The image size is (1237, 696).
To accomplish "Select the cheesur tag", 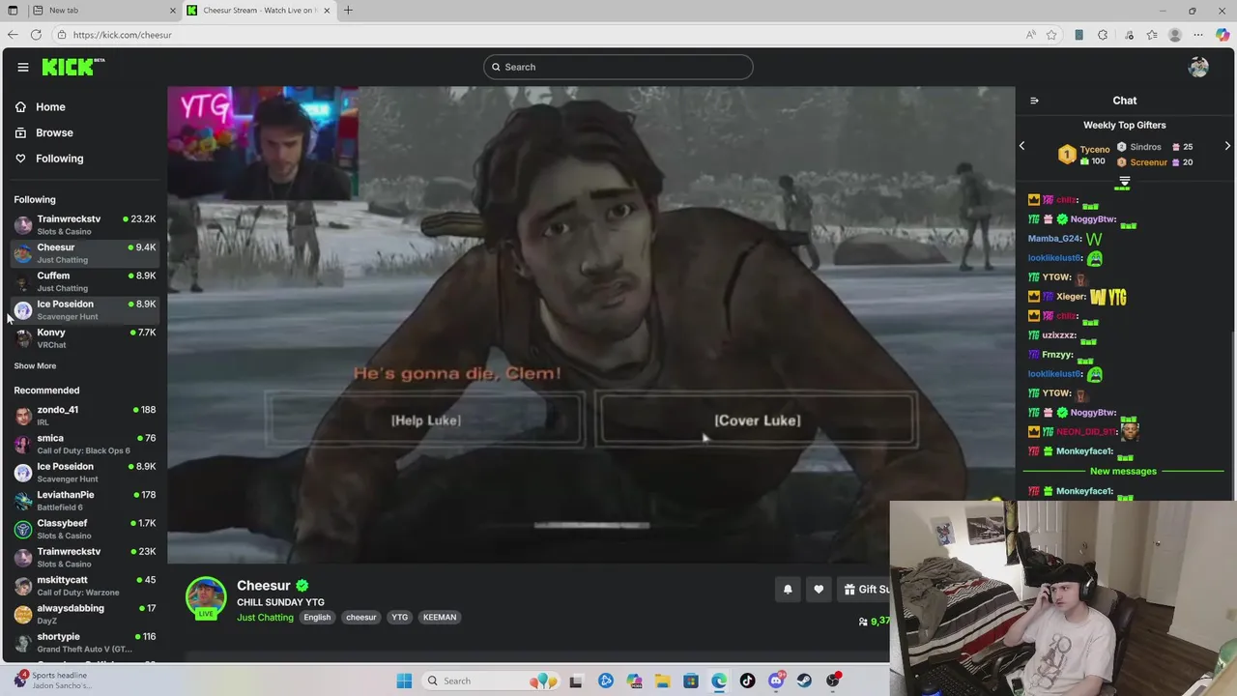I will tap(361, 618).
